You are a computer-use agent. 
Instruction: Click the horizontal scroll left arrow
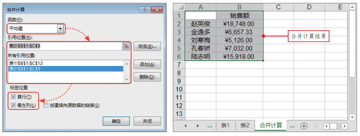click(x=326, y=126)
